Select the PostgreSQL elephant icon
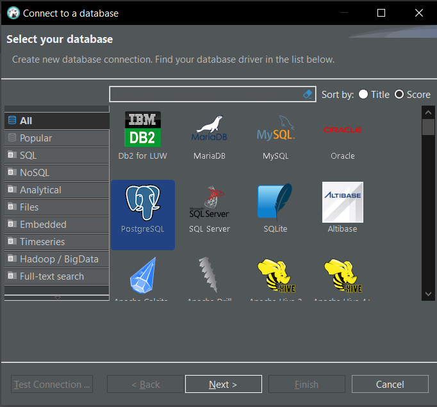437x407 pixels. pos(143,202)
